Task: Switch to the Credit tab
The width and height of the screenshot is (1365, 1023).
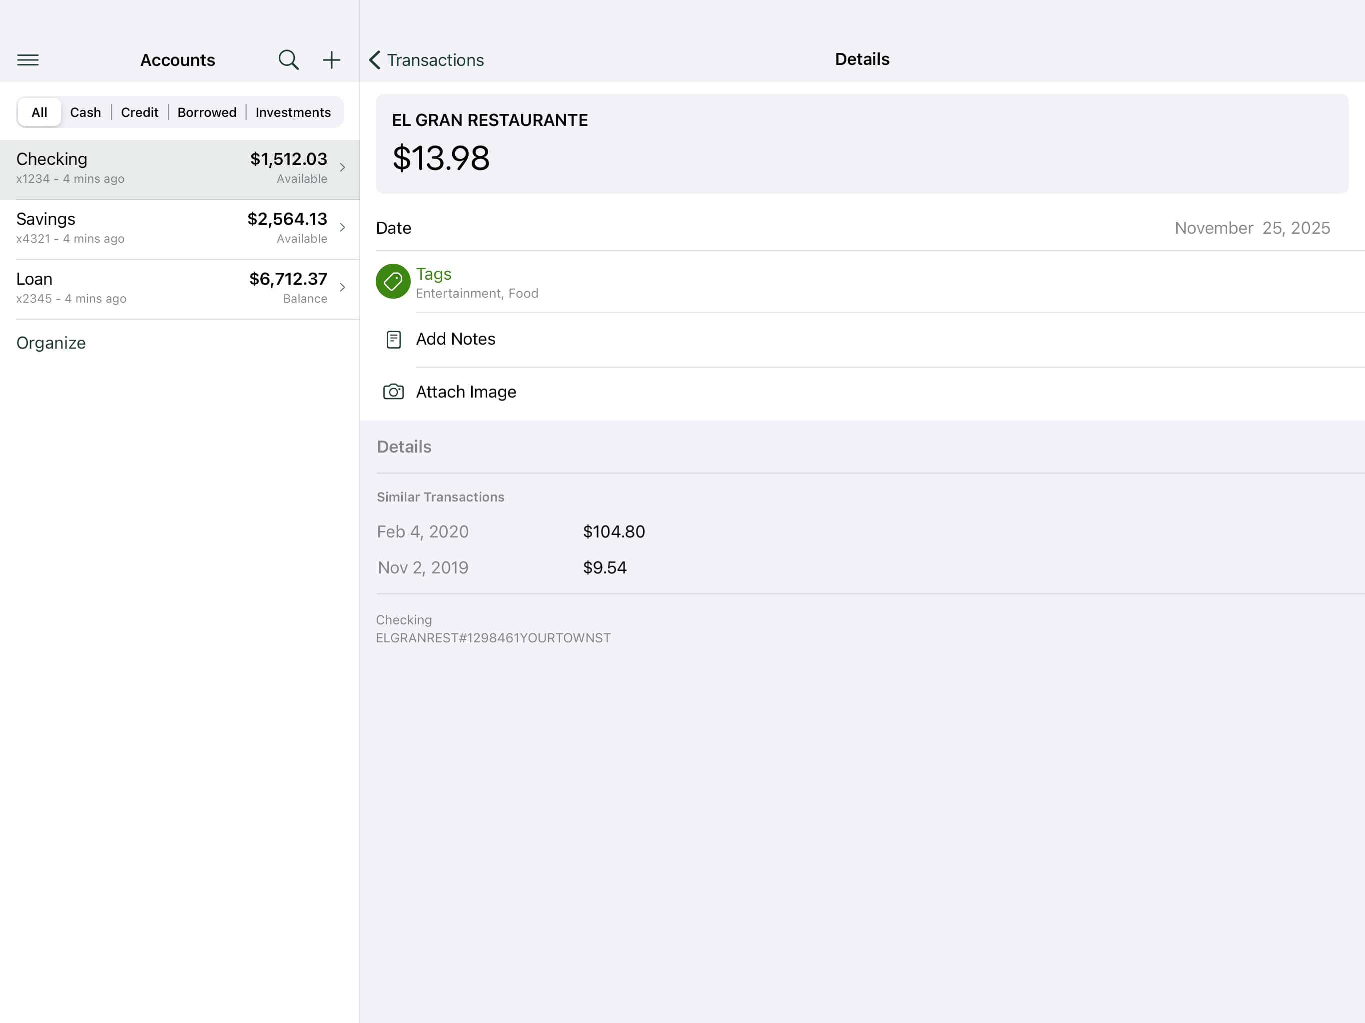Action: point(139,112)
